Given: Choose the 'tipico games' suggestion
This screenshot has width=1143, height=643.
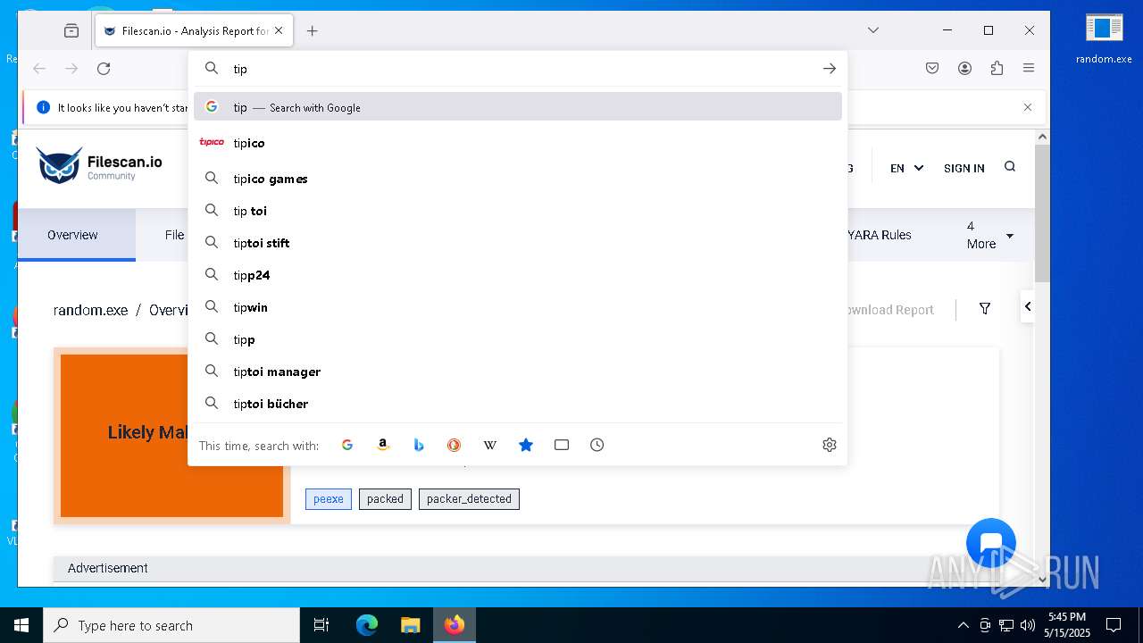Looking at the screenshot, I should 518,179.
